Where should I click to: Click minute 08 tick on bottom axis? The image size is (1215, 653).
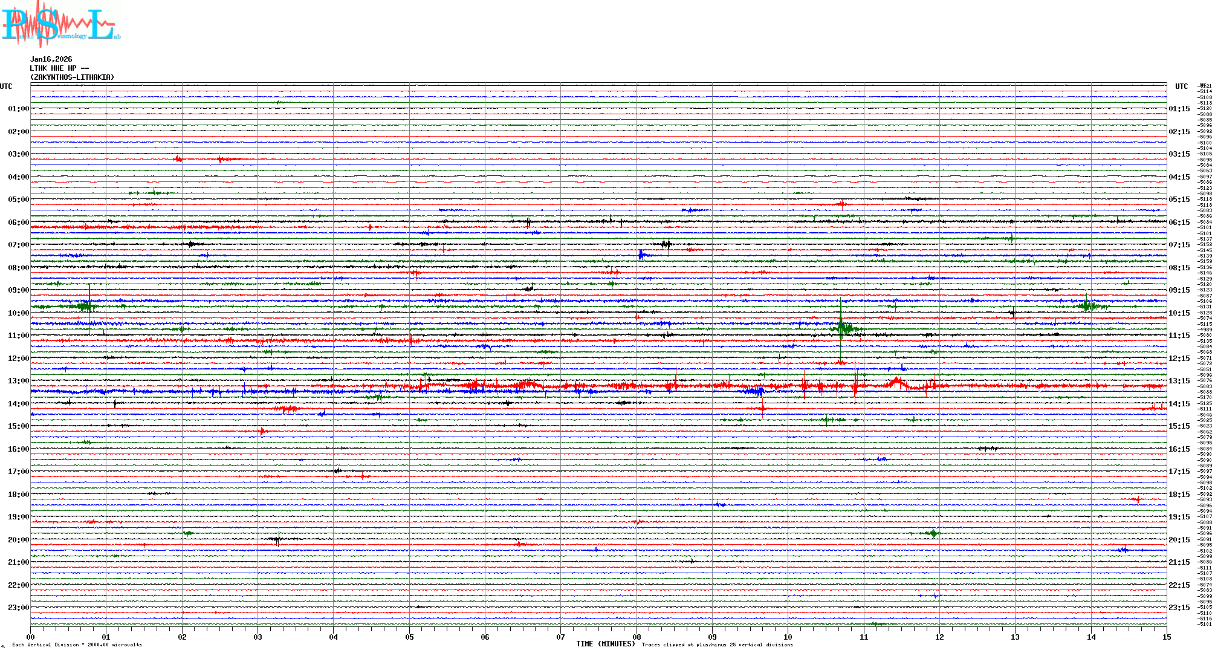point(637,637)
